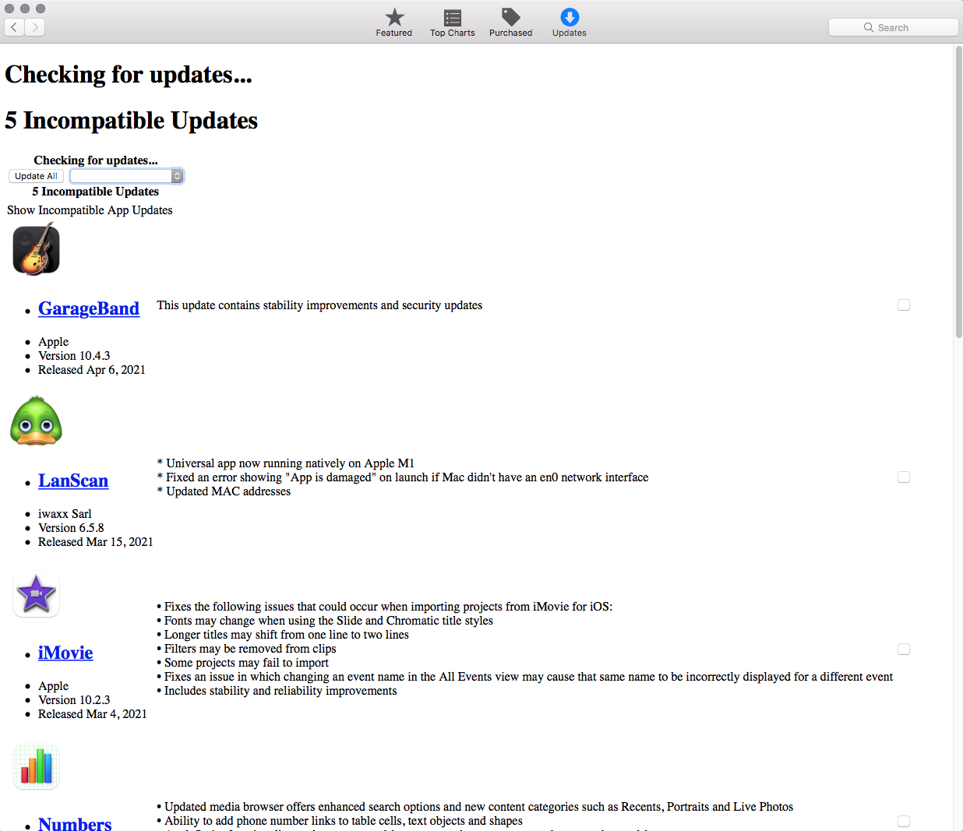This screenshot has width=963, height=831.
Task: Click Show Incompatible App Updates
Action: 90,210
